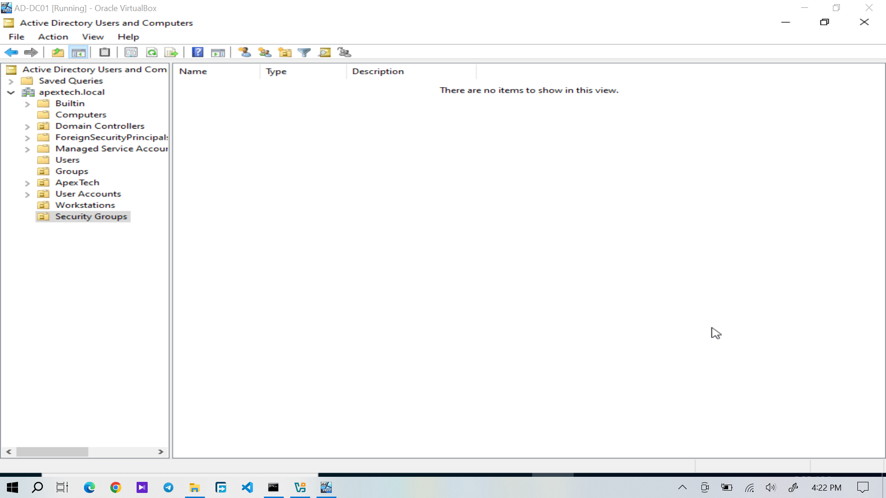This screenshot has width=886, height=498.
Task: Click the Forward arrow in the toolbar
Action: pos(31,53)
